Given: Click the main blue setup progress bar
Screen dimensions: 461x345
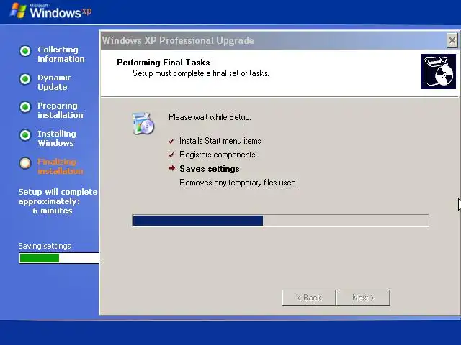Looking at the screenshot, I should [x=280, y=221].
